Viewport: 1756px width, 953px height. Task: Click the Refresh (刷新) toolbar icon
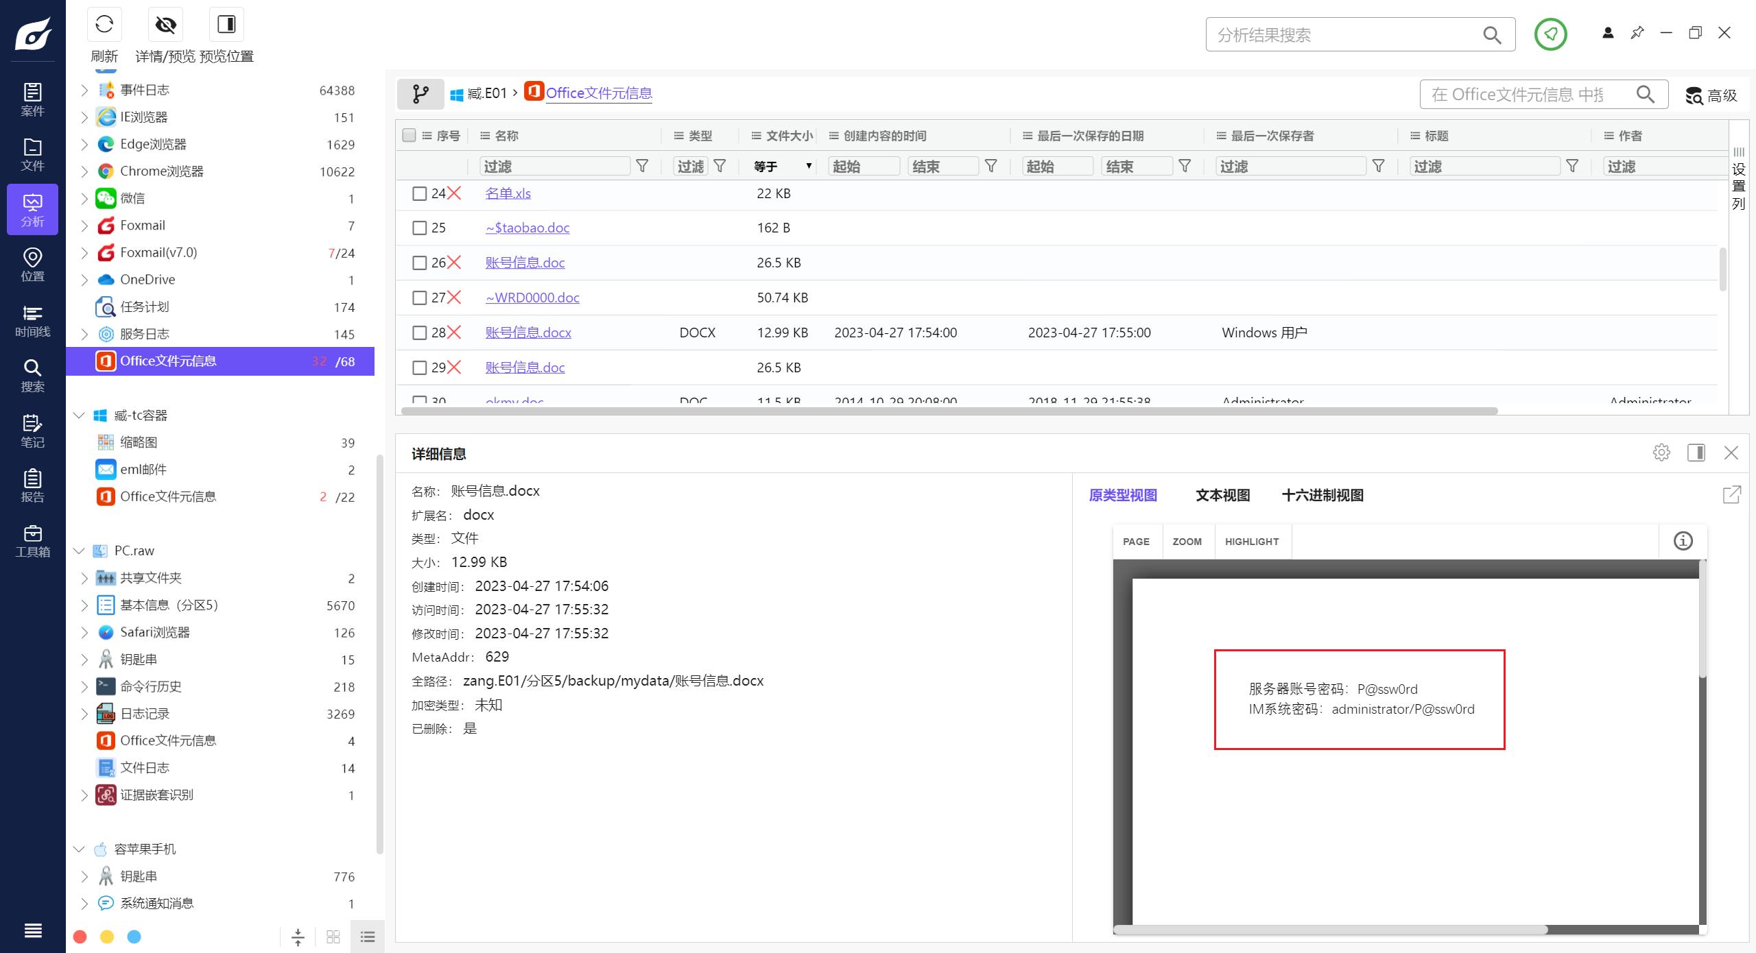(x=104, y=25)
